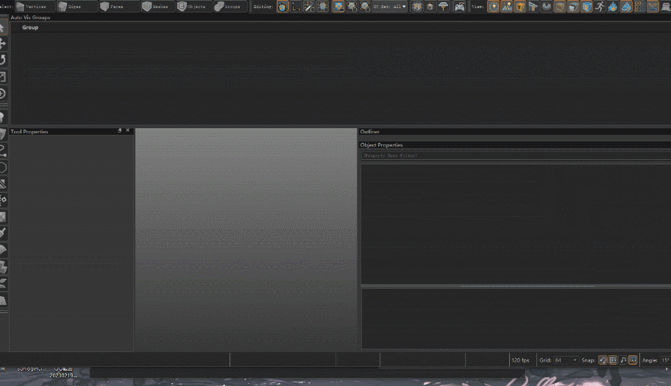
Task: Toggle the blue grid cube View icon
Action: point(586,7)
